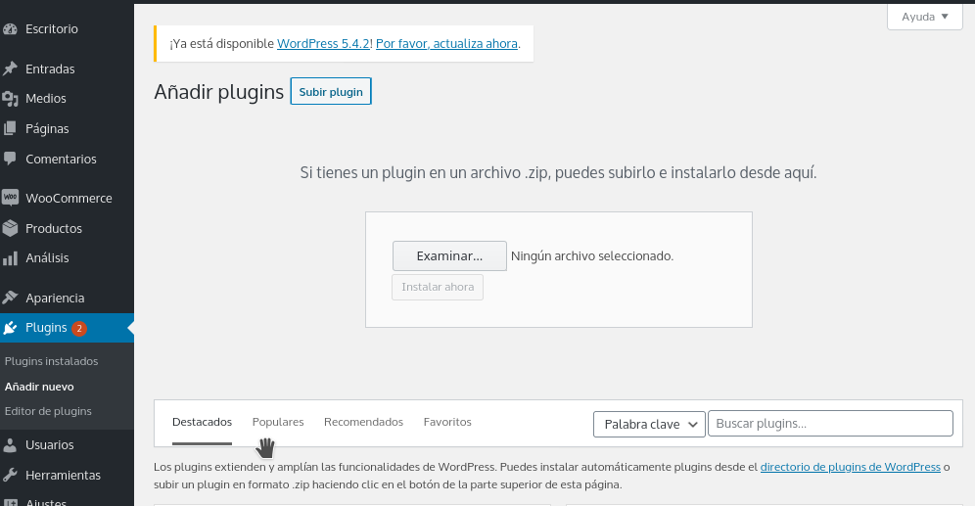Click the Entradas pushpin icon
This screenshot has height=506, width=975.
click(x=10, y=69)
